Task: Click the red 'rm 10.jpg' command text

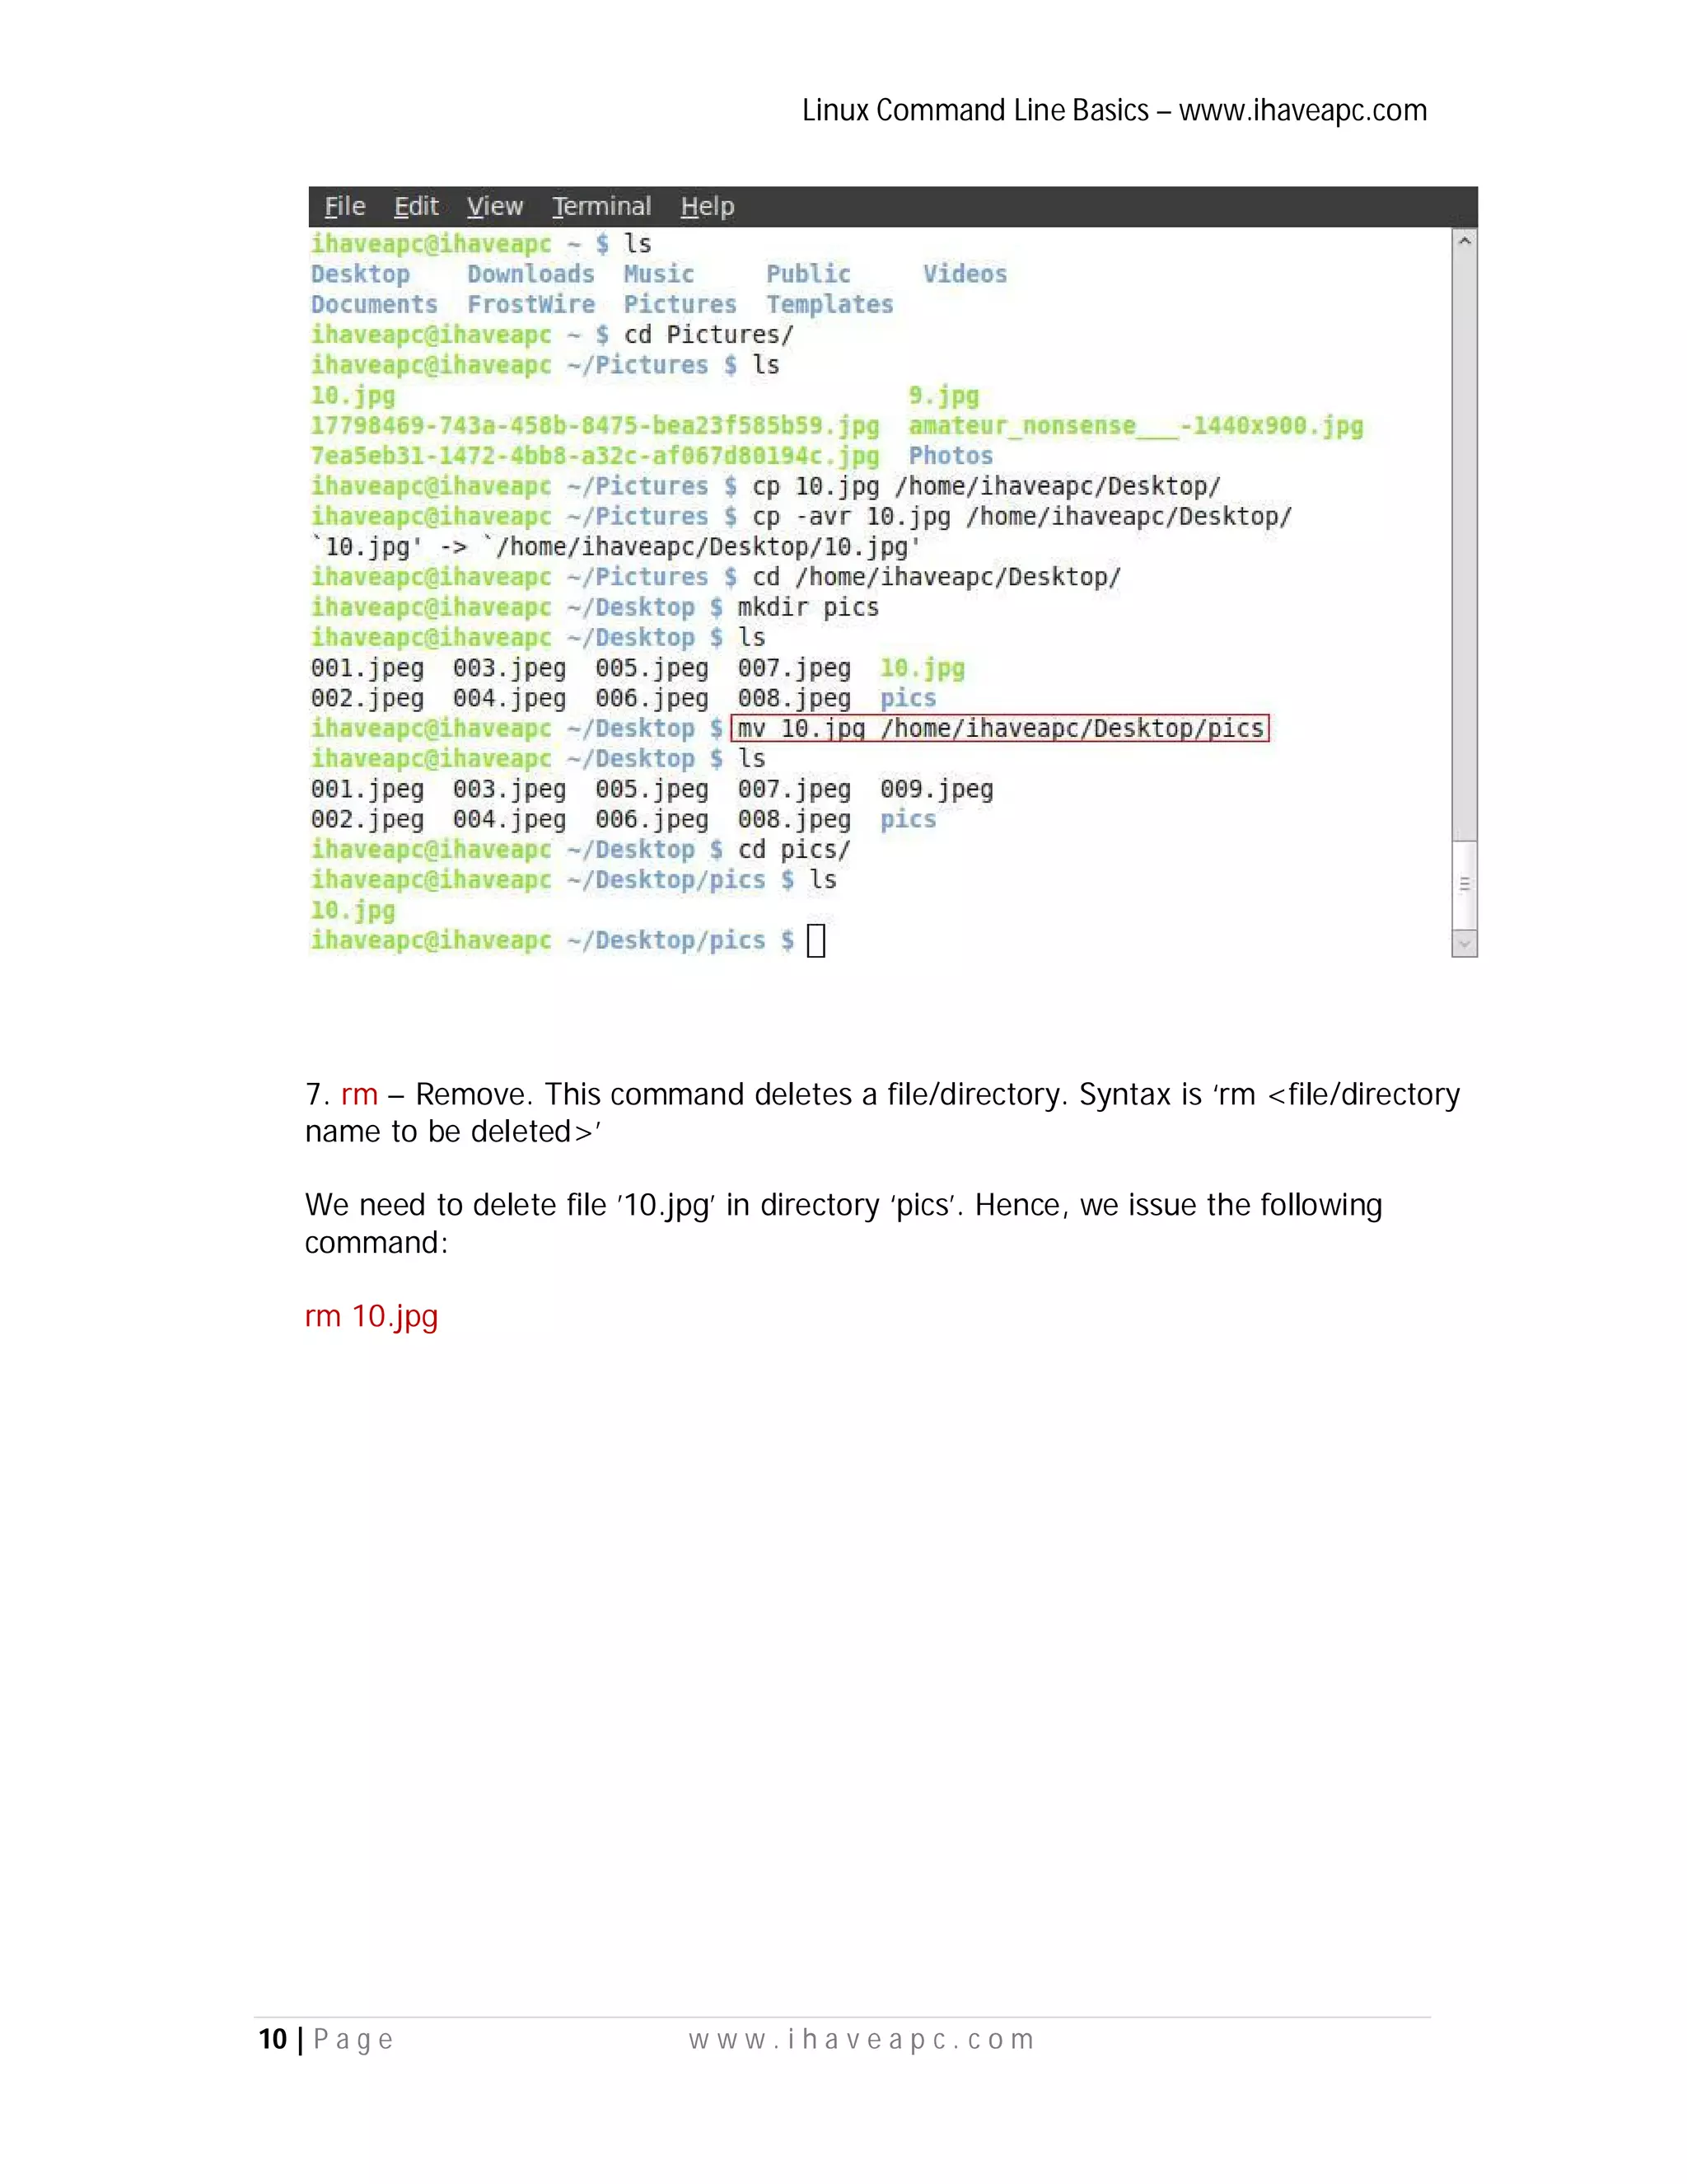Action: point(371,1316)
